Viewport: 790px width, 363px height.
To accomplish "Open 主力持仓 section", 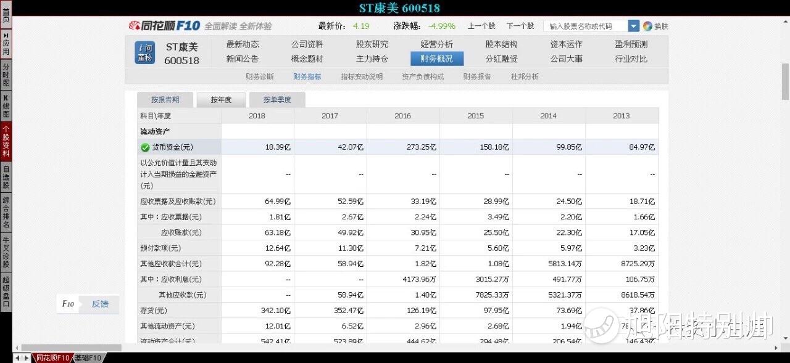I will click(x=372, y=59).
